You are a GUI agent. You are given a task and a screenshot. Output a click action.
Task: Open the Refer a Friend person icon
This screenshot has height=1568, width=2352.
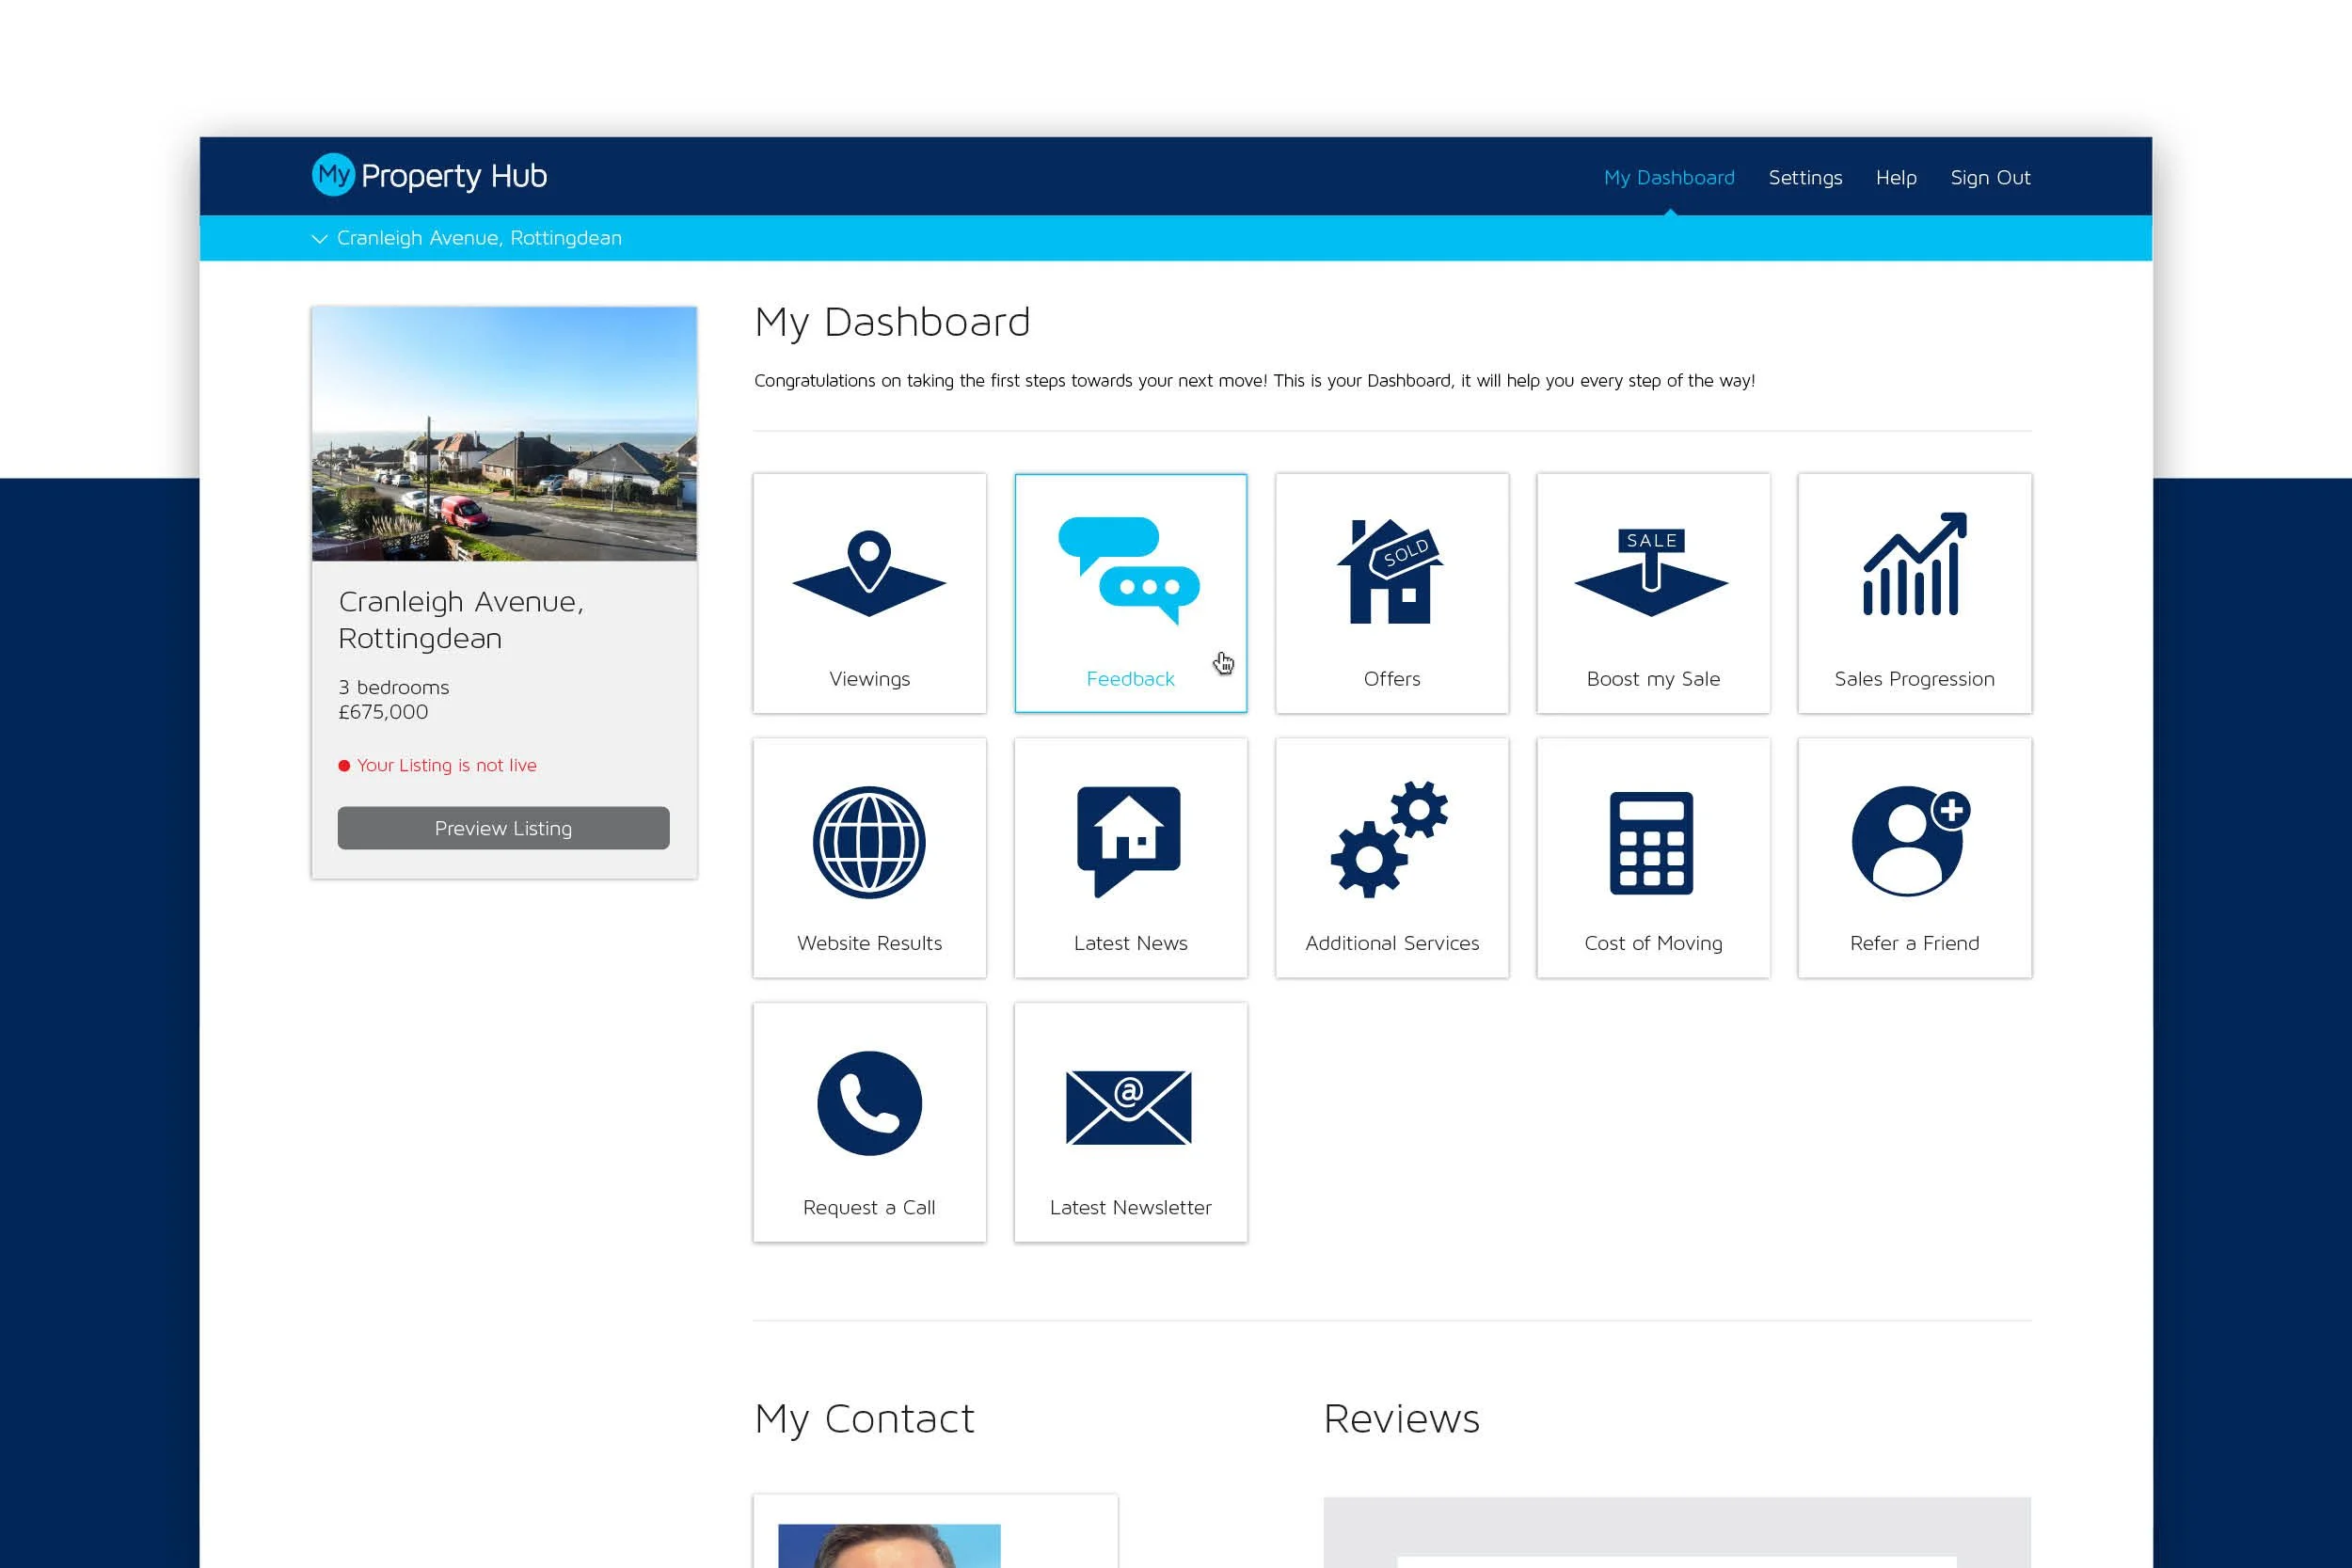pyautogui.click(x=1911, y=841)
